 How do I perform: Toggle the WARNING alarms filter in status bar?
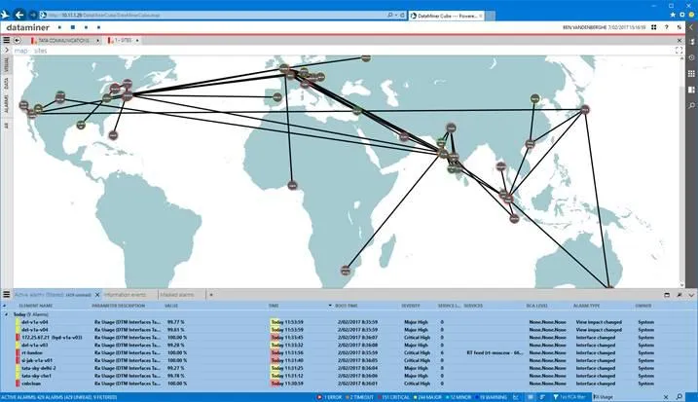coord(491,397)
